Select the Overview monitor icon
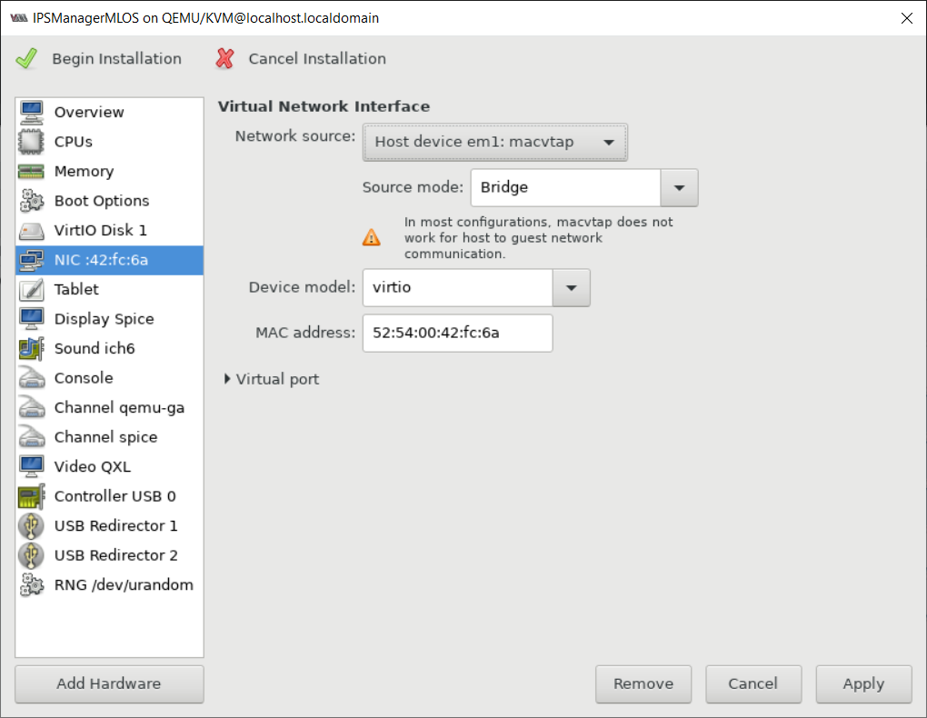927x718 pixels. tap(31, 112)
